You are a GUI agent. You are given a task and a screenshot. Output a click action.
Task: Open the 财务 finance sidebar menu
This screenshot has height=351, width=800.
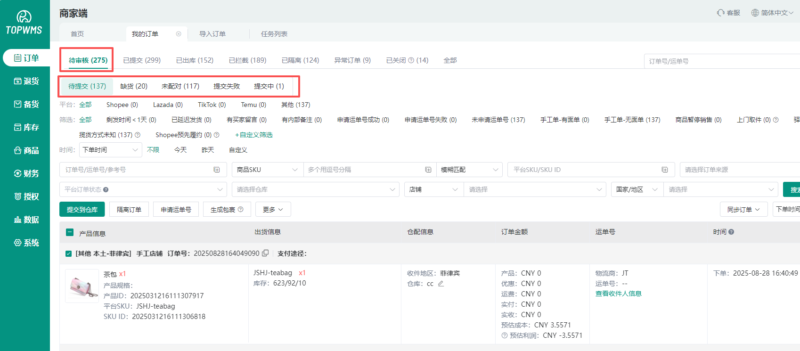(26, 173)
